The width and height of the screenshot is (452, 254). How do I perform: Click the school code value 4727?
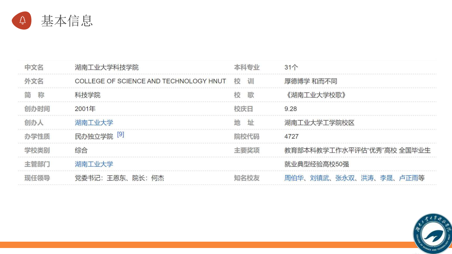[x=291, y=137]
